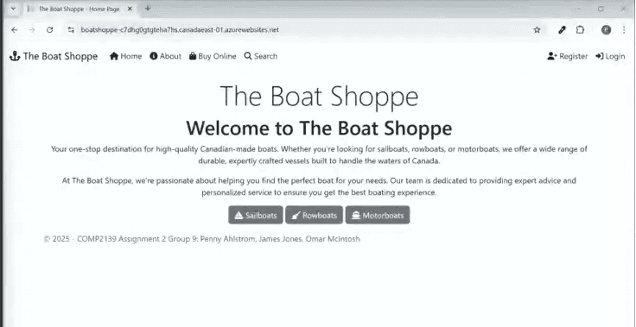Image resolution: width=636 pixels, height=327 pixels.
Task: Go to the Home nav link
Action: pyautogui.click(x=126, y=56)
